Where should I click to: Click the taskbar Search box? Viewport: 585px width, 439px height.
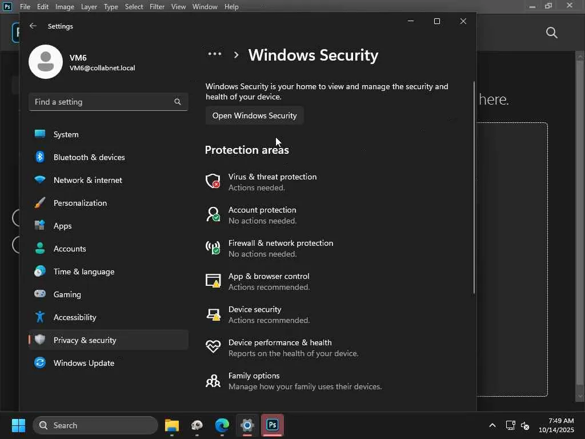(x=95, y=425)
